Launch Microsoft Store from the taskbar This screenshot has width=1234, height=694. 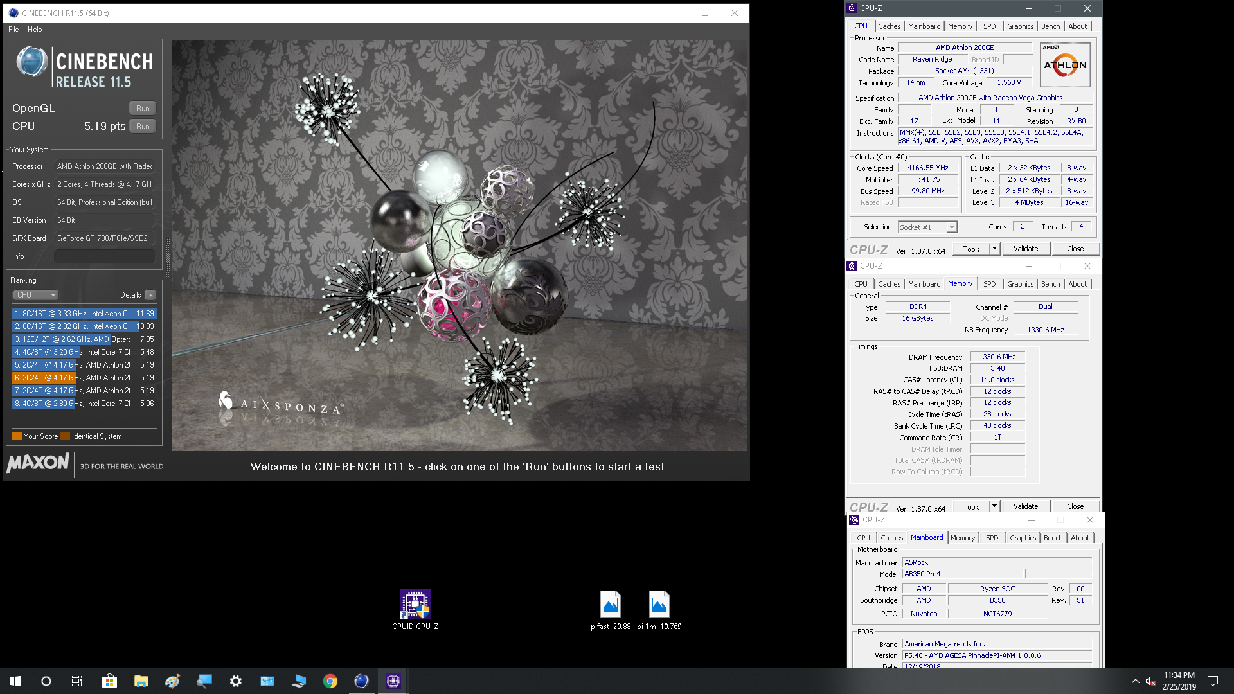pyautogui.click(x=109, y=681)
